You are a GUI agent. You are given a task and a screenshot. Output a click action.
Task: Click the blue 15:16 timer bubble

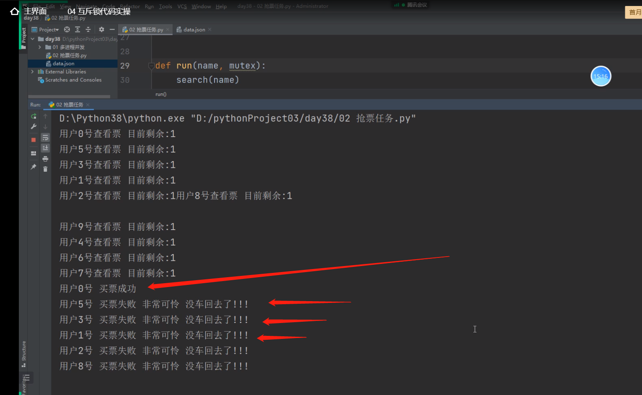(601, 76)
